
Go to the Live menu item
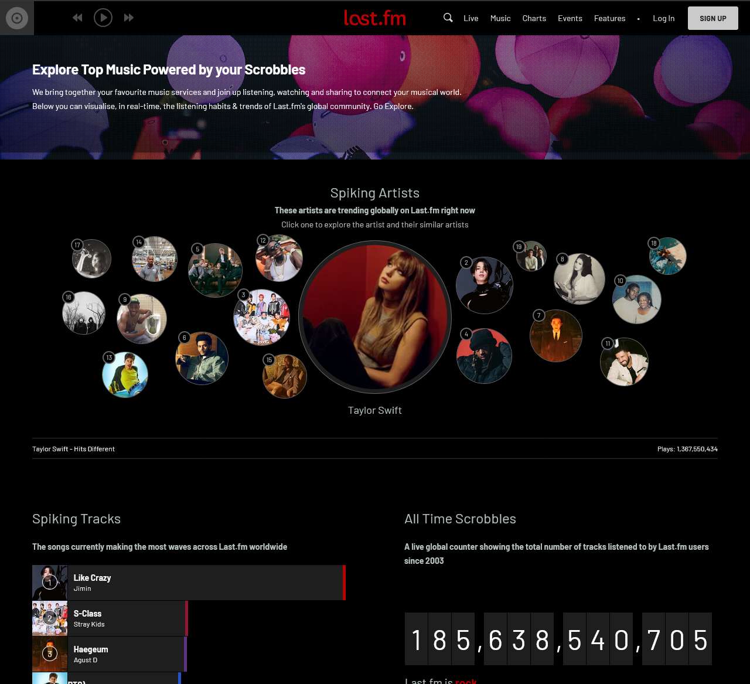point(471,18)
